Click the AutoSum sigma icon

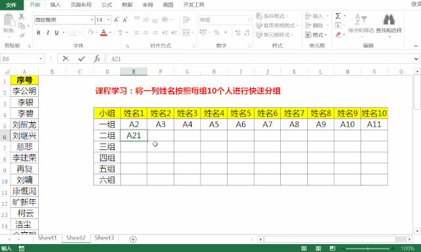[x=338, y=16]
